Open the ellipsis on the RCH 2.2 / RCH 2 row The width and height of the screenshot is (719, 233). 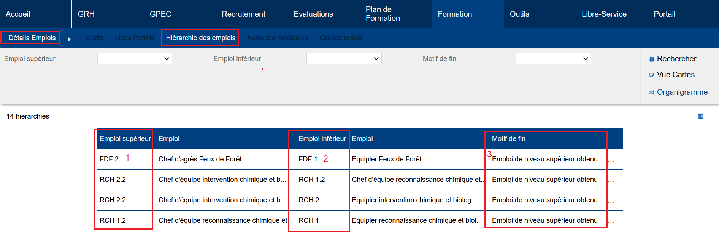click(x=611, y=201)
